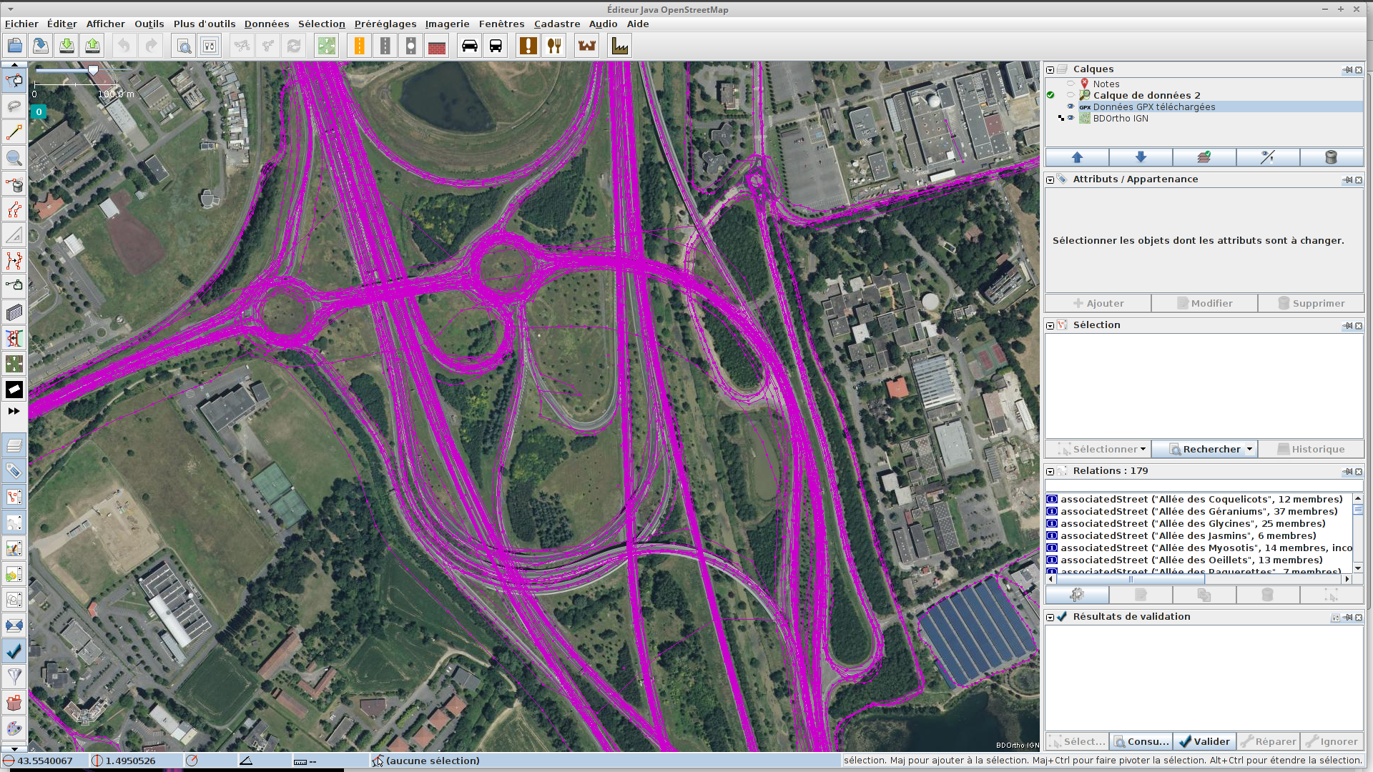Toggle the tags panel sidebar button
Viewport: 1373px width, 772px height.
[14, 471]
